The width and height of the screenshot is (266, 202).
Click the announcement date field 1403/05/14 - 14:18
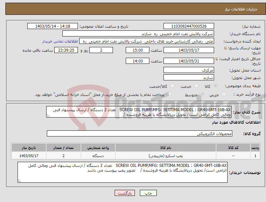pos(53,26)
